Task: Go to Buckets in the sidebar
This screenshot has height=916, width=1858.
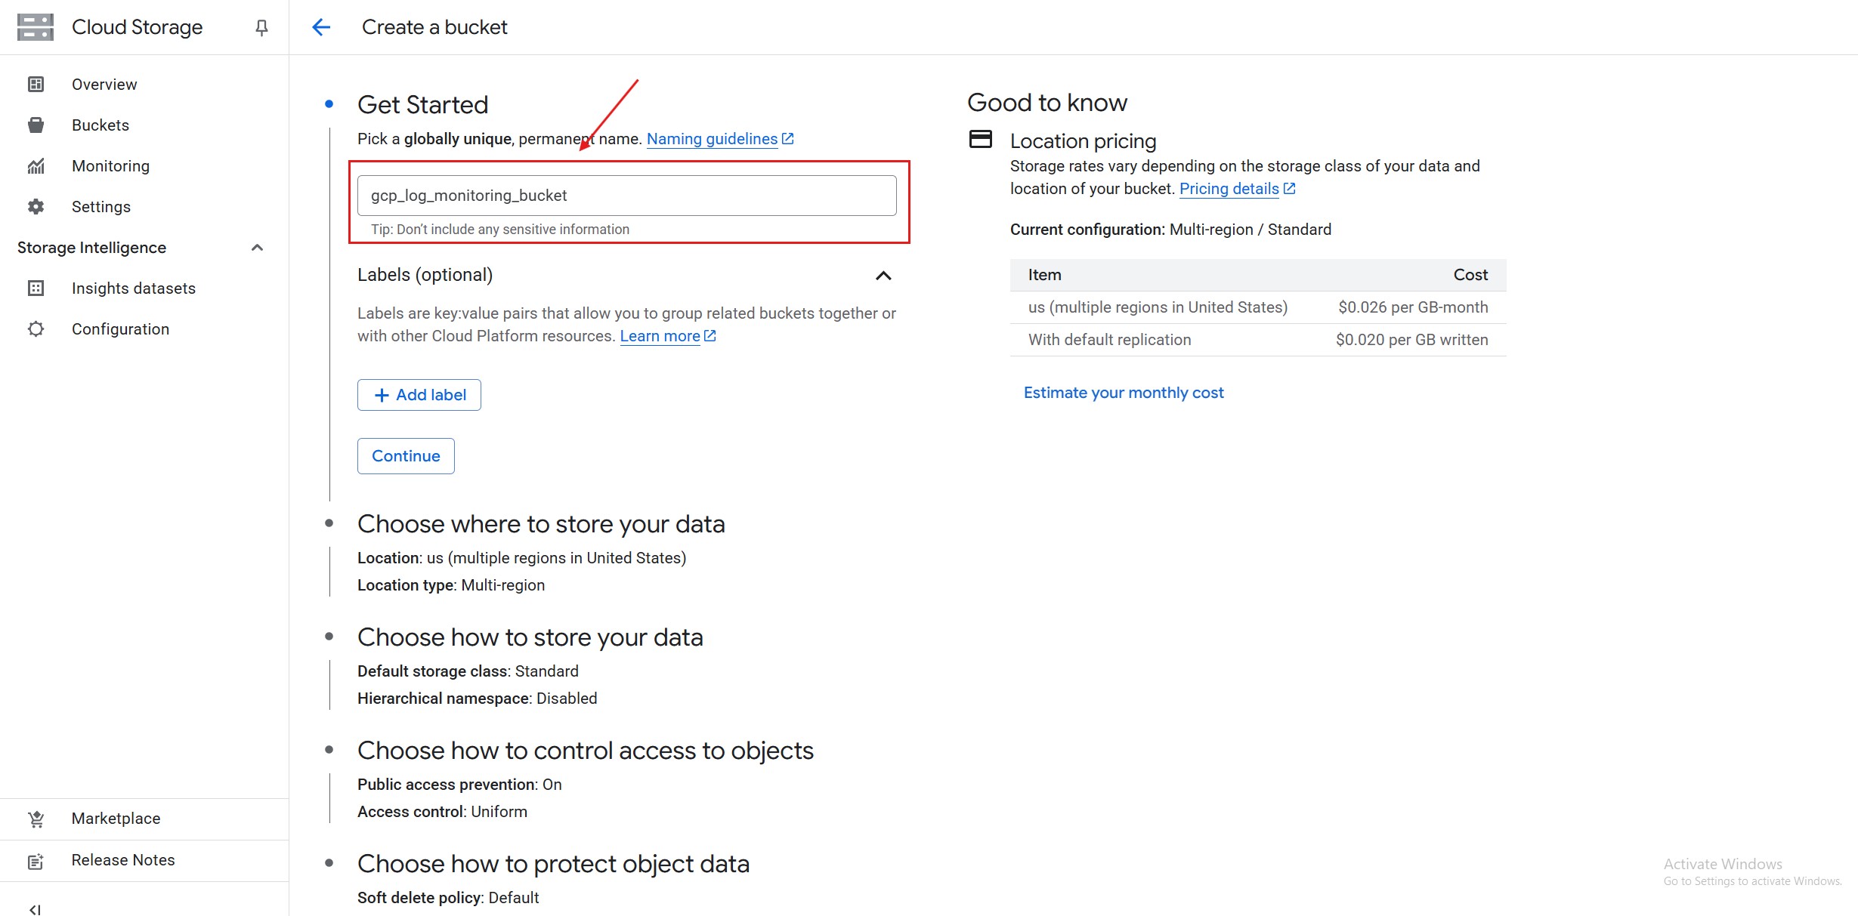Action: (x=100, y=125)
